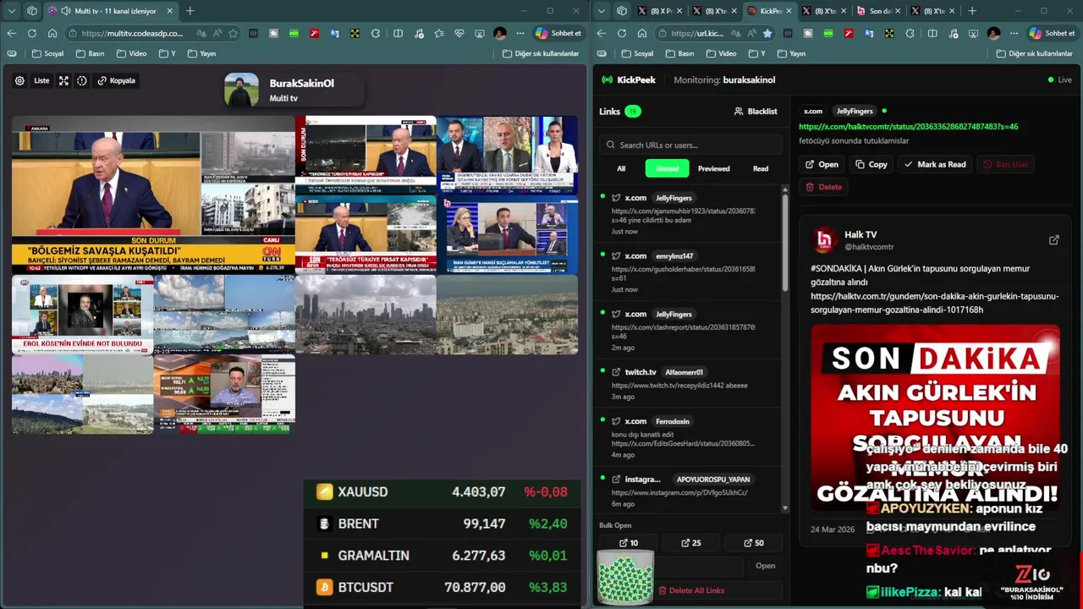Image resolution: width=1083 pixels, height=609 pixels.
Task: Open the halktvcomtr status URL link
Action: [x=908, y=127]
